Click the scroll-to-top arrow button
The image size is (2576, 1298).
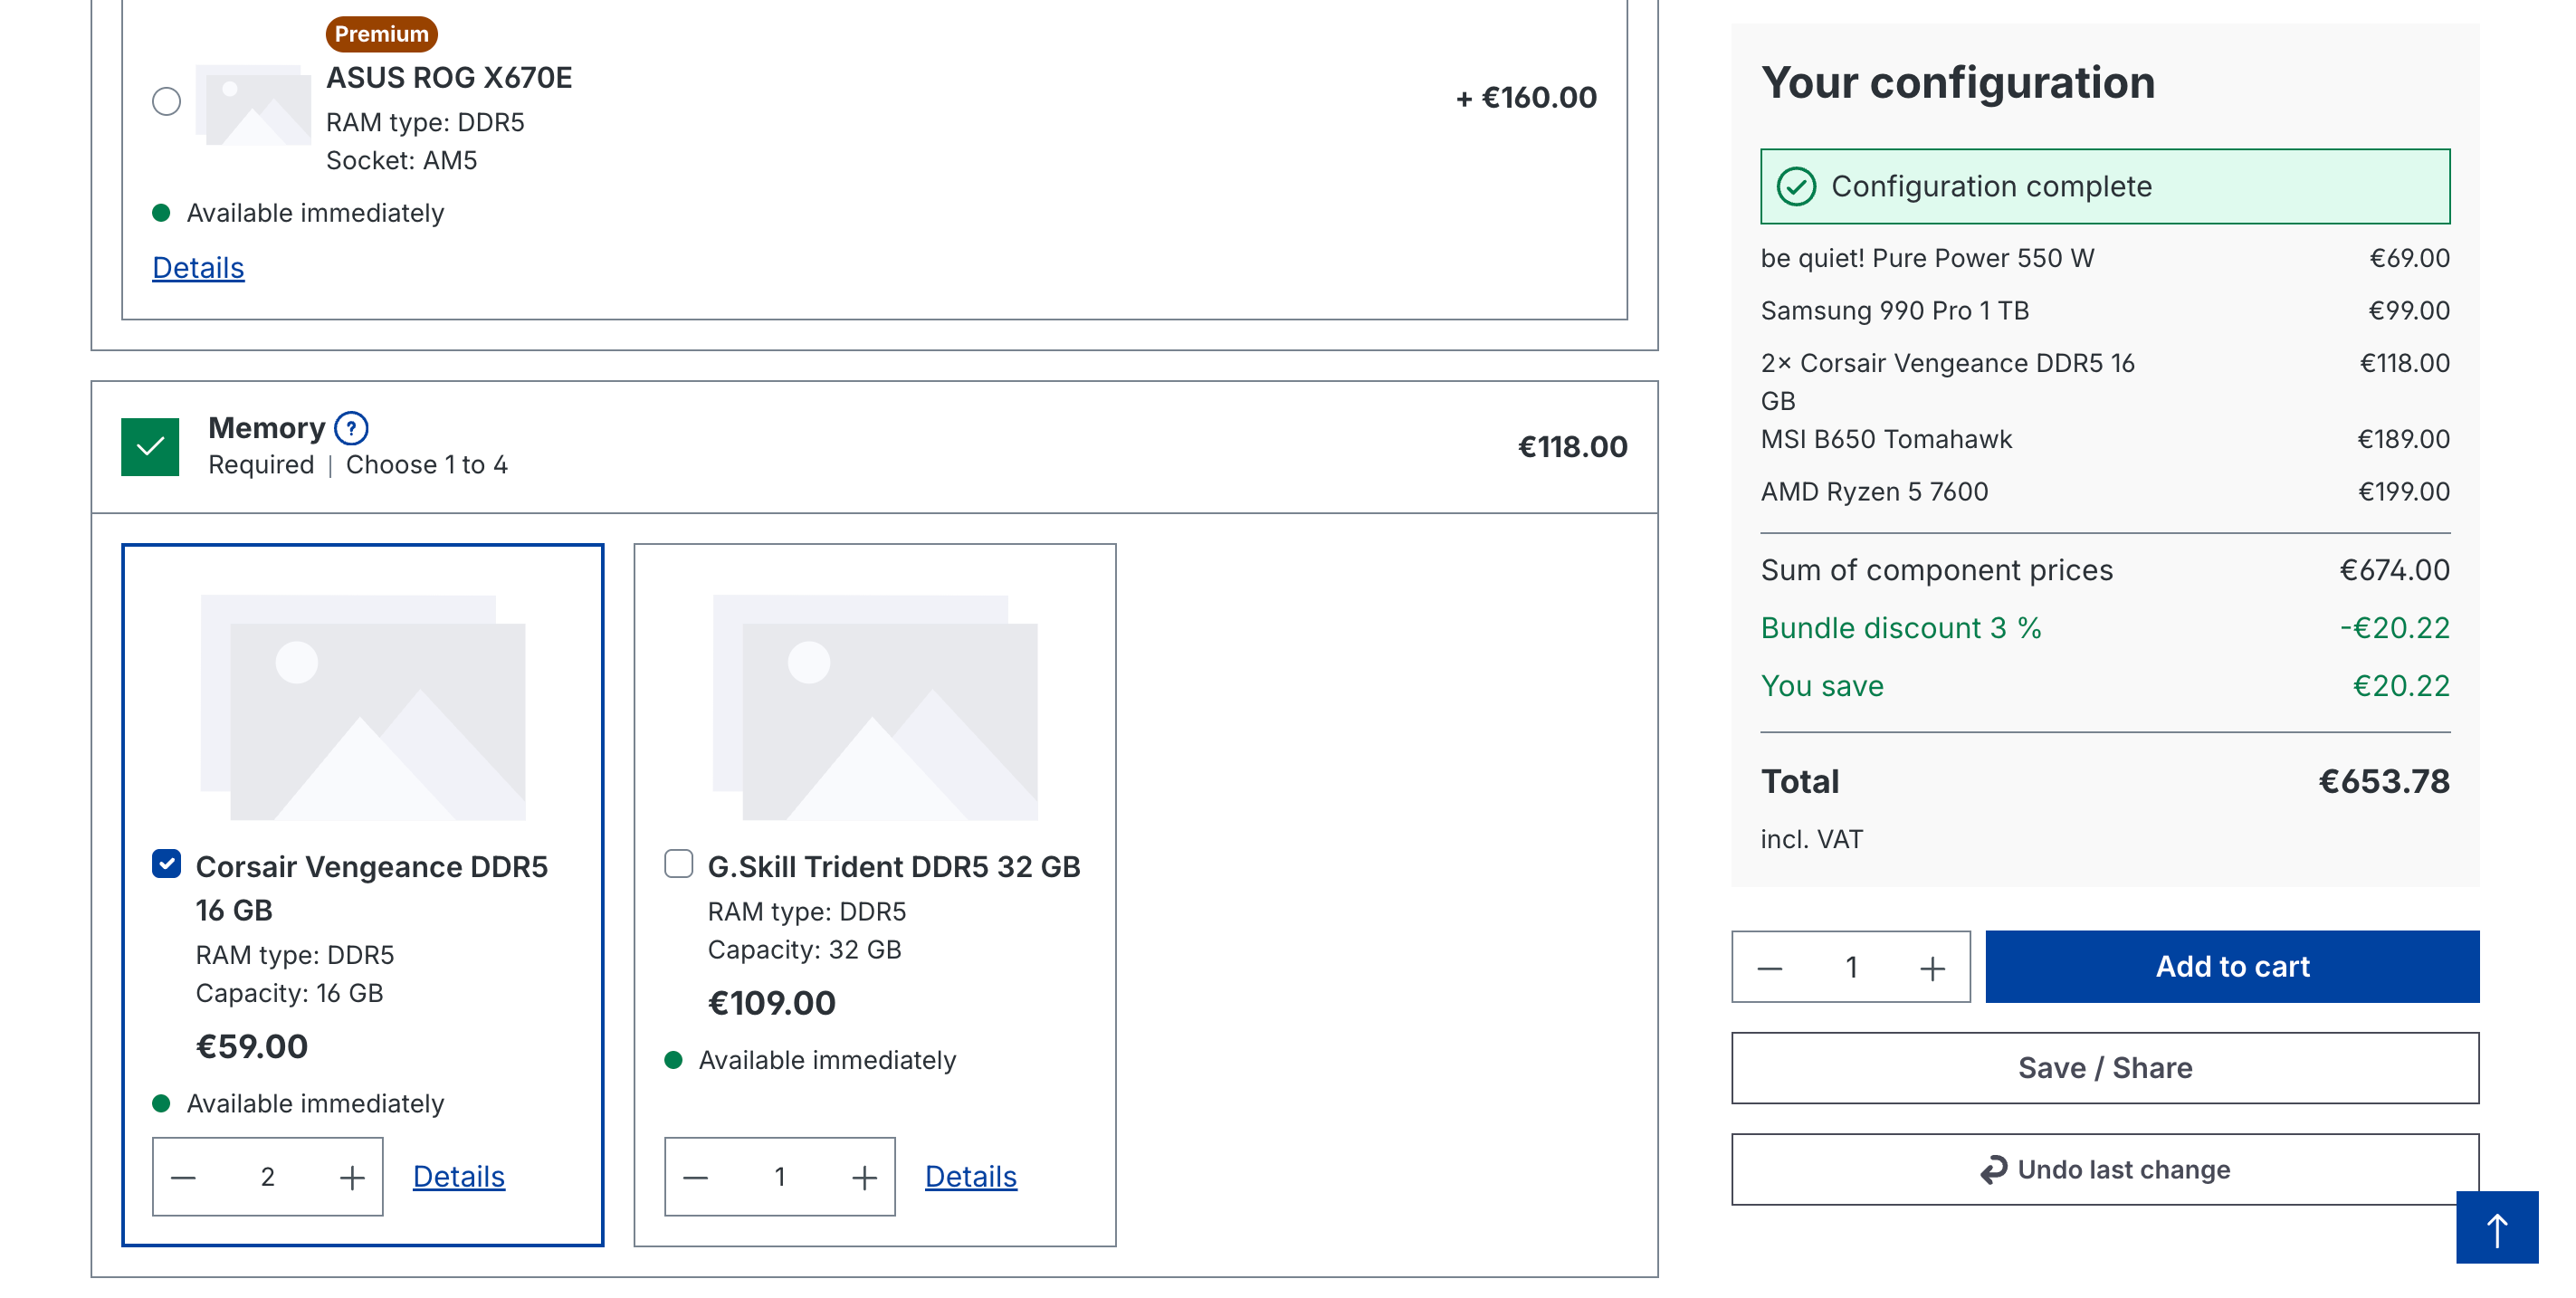pyautogui.click(x=2496, y=1228)
